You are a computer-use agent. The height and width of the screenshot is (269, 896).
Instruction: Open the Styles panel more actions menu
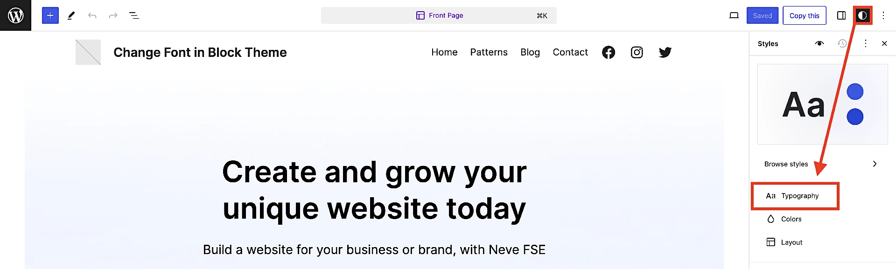[x=866, y=43]
